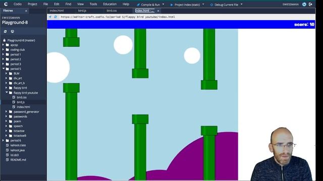Image resolution: width=323 pixels, height=181 pixels.
Task: Open the View menu
Action: click(80, 4)
